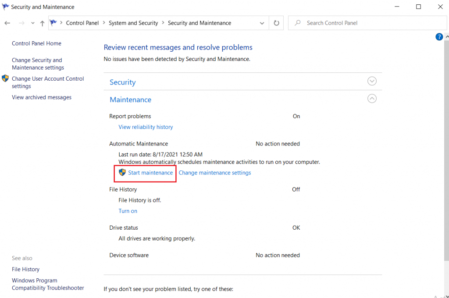The height and width of the screenshot is (298, 449).
Task: Click the 'All drives are working properly.' text
Action: (x=157, y=238)
